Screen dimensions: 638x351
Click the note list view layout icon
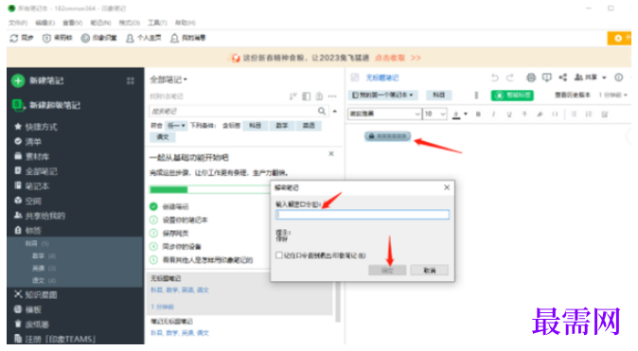pos(307,97)
